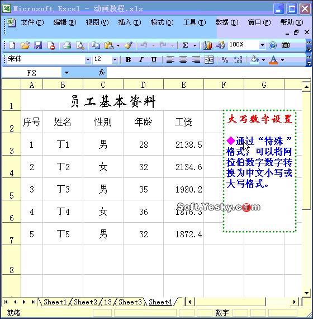This screenshot has width=313, height=319.
Task: Click the camera icon in the toolbar
Action: coord(286,45)
